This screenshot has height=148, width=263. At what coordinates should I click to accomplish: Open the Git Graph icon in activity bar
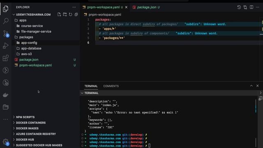click(6, 70)
